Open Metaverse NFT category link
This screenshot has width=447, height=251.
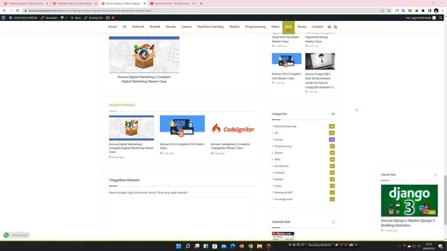click(284, 192)
